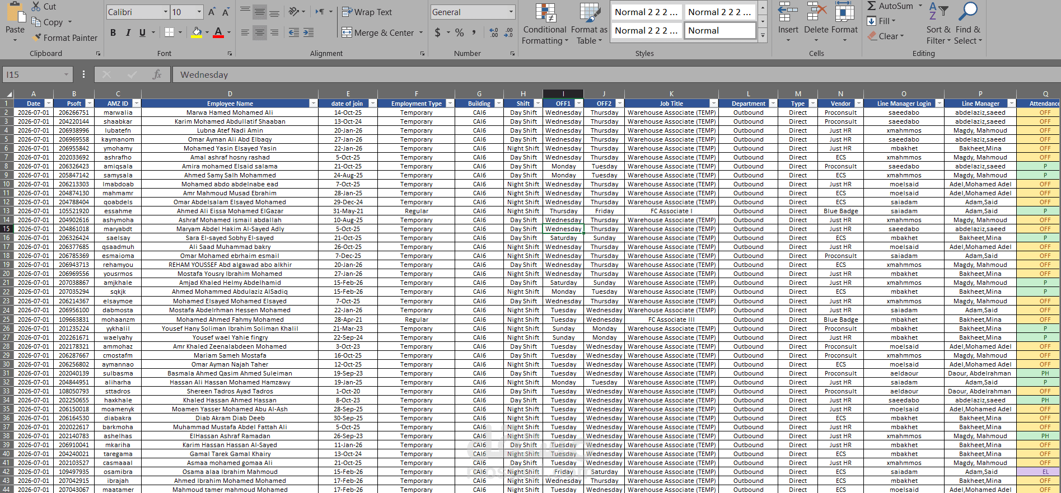1061x493 pixels.
Task: Click the Paste clipboard icon
Action: (x=15, y=12)
